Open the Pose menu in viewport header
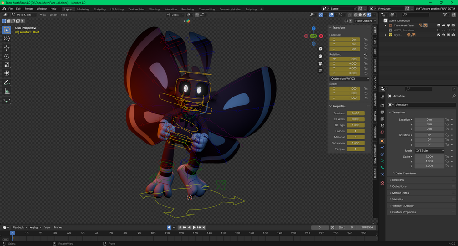The width and height of the screenshot is (458, 246). tap(64, 15)
